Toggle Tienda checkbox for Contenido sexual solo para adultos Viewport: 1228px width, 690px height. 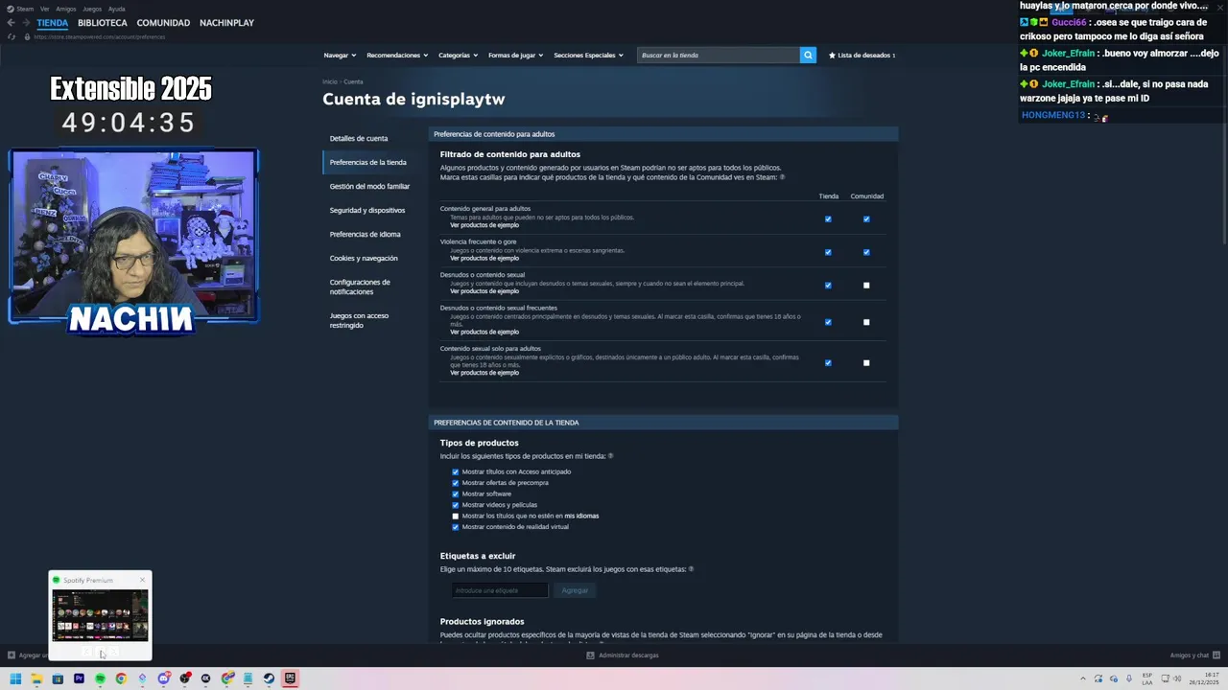828,362
